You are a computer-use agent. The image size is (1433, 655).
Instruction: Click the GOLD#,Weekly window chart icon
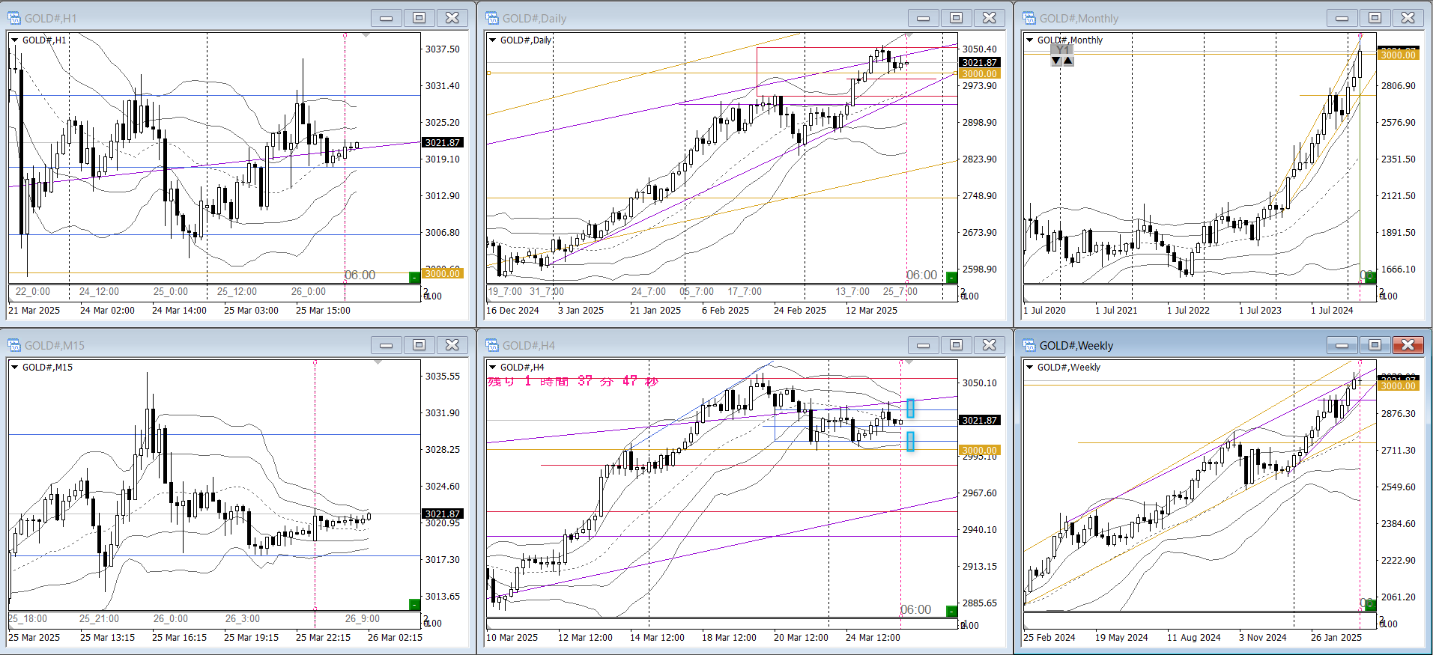[x=1029, y=345]
